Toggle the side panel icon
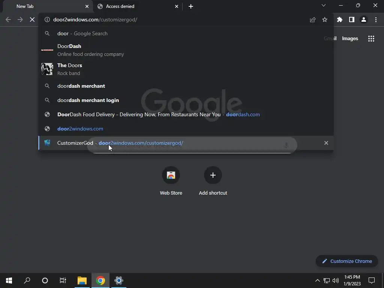 352,19
